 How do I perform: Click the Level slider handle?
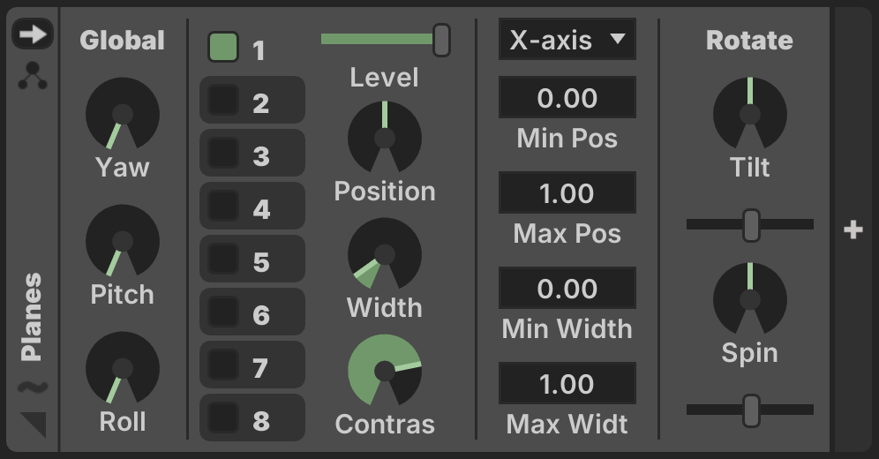tap(442, 40)
